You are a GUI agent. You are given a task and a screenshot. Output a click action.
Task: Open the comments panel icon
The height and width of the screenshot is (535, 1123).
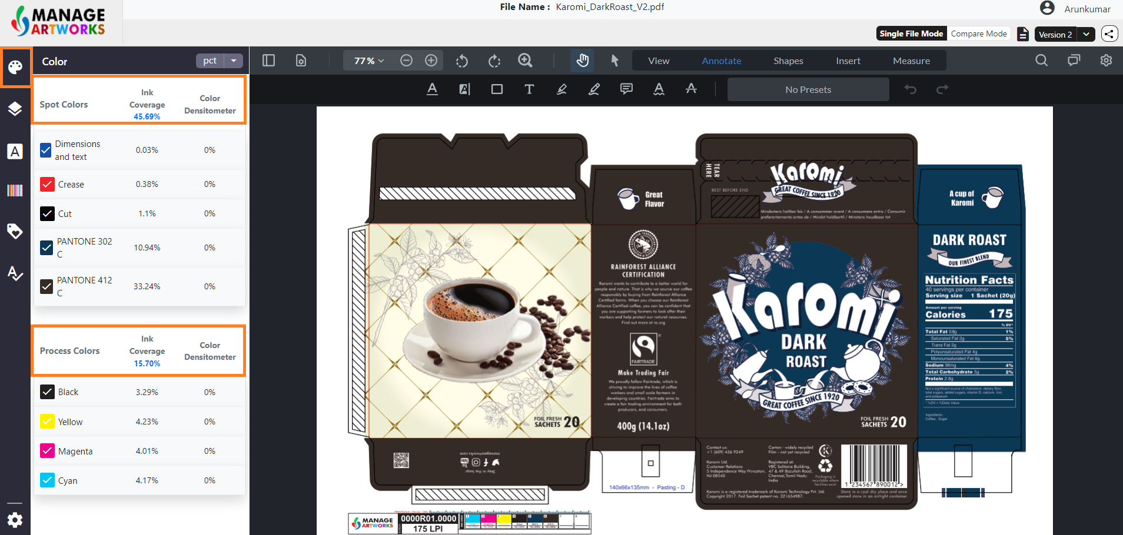[x=1074, y=61]
